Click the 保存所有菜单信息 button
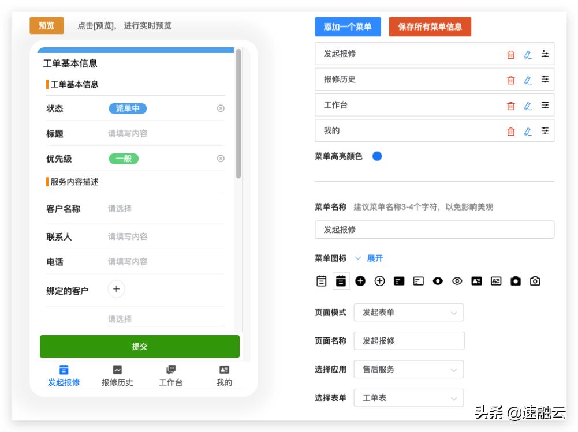Viewport: 578px width, 432px height. coord(430,27)
